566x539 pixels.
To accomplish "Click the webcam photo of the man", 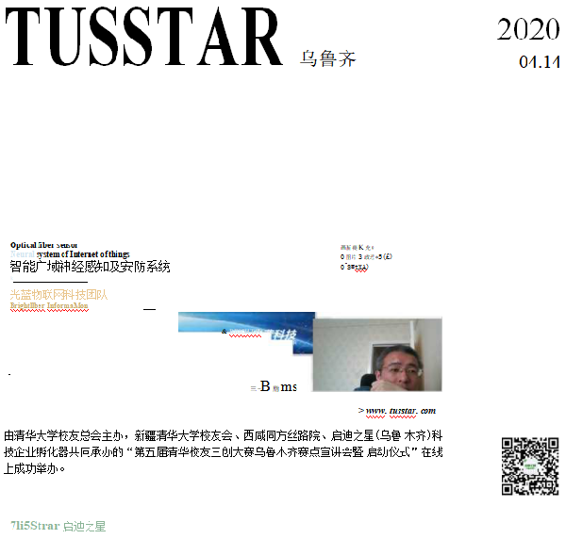I will (x=377, y=354).
